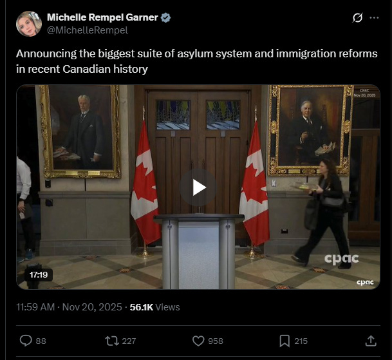Like the post with heart icon
The image size is (392, 360).
pos(198,341)
